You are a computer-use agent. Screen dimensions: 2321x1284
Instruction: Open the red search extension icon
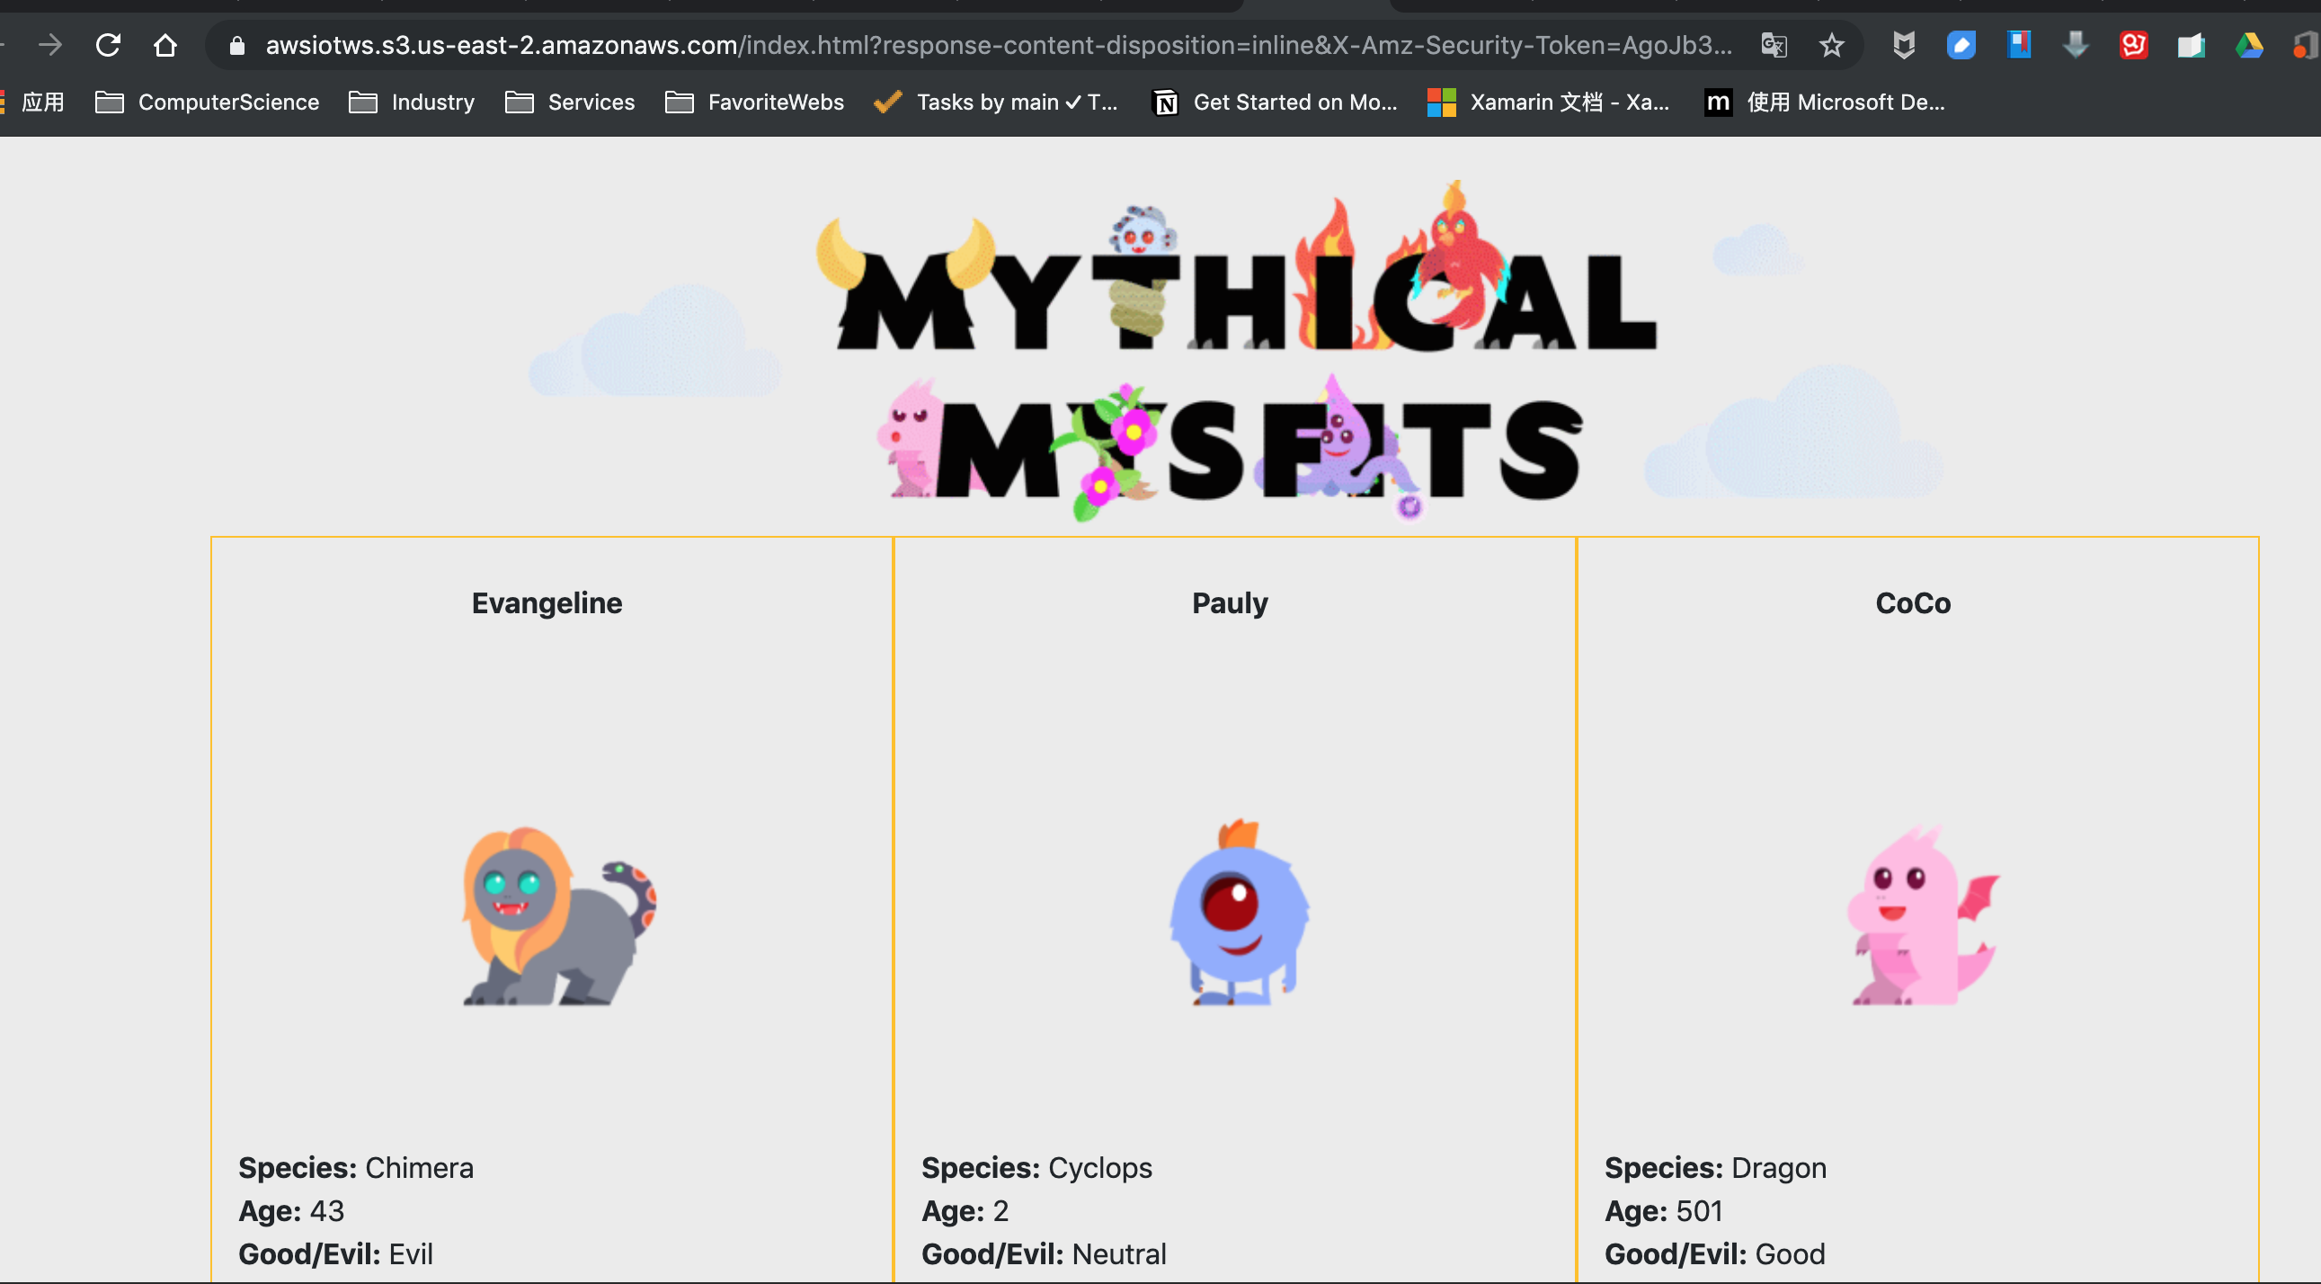point(2134,44)
